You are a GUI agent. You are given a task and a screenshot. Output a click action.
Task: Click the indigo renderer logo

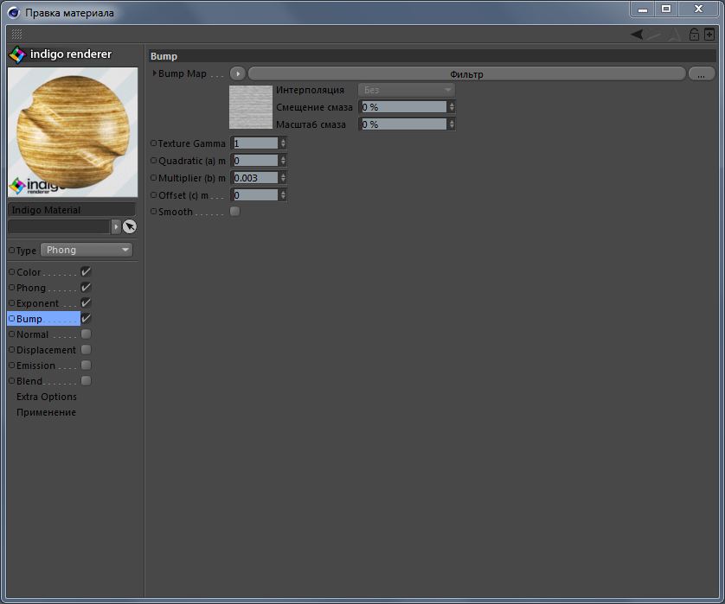[60, 54]
